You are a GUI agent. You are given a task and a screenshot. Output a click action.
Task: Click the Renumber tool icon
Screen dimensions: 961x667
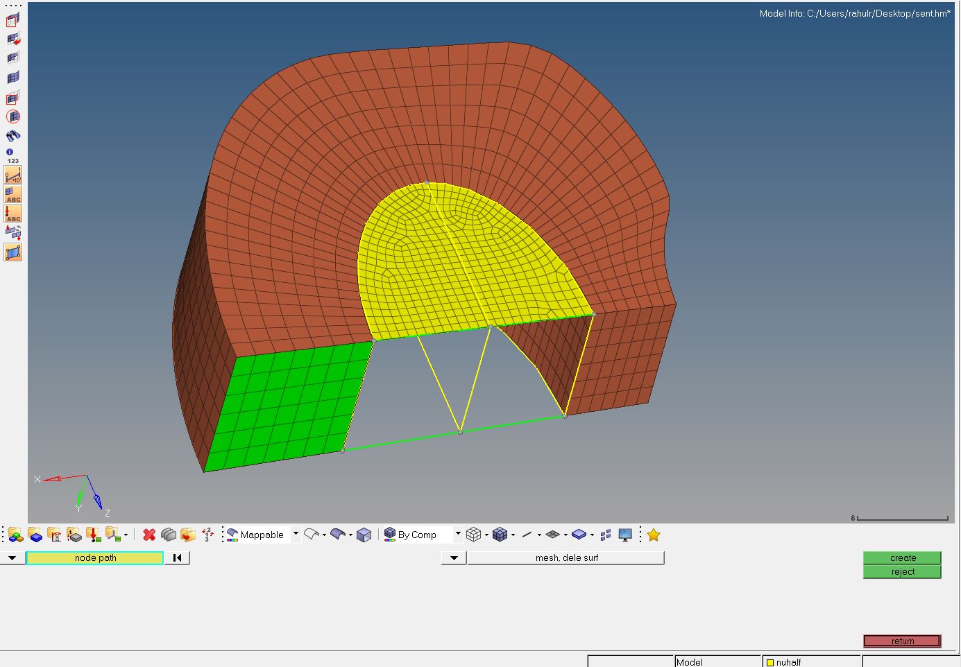207,534
